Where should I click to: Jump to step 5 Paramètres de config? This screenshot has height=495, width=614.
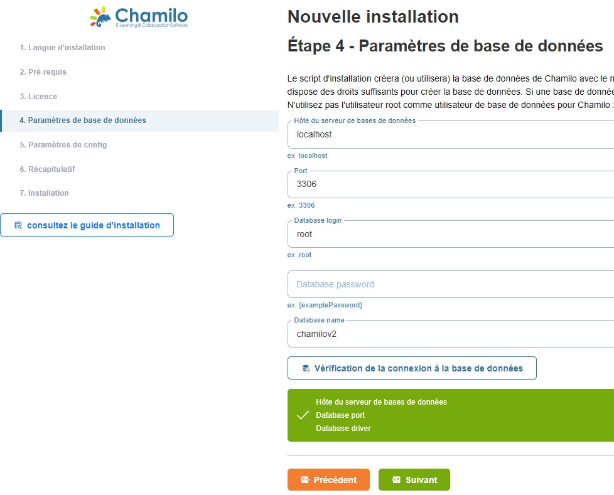63,145
